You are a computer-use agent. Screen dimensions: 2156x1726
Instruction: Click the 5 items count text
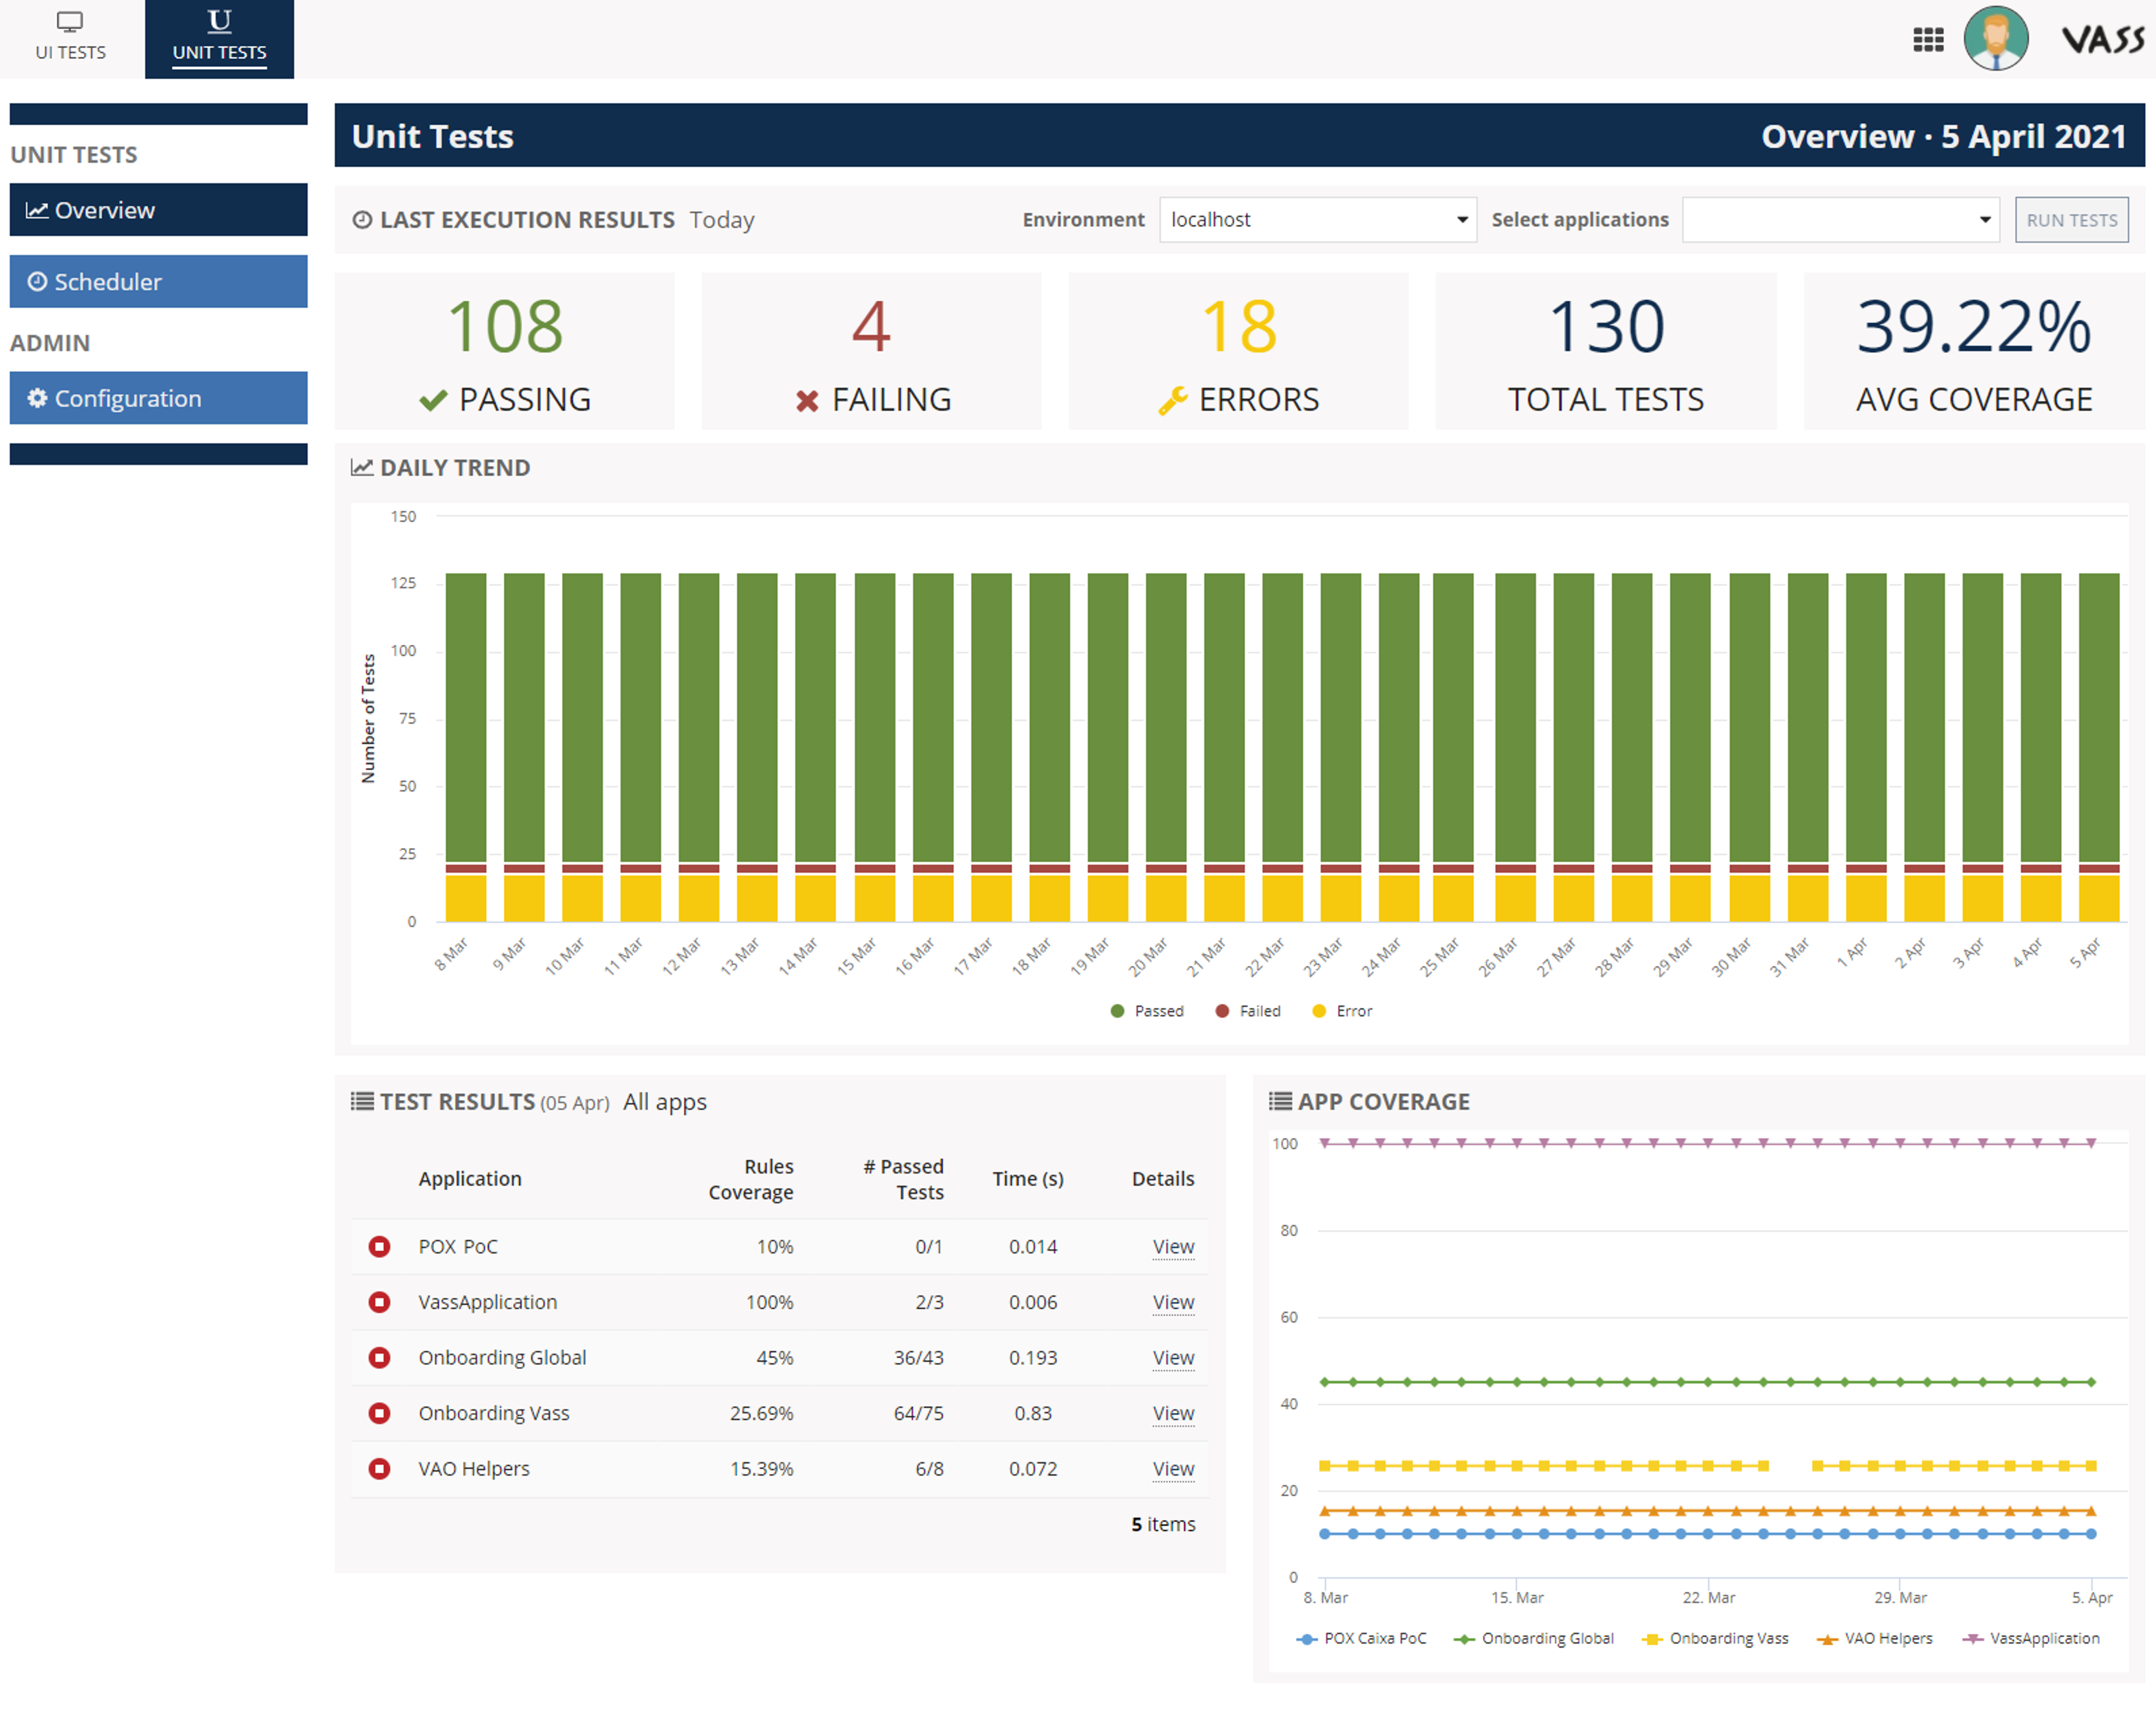pyautogui.click(x=1163, y=1524)
